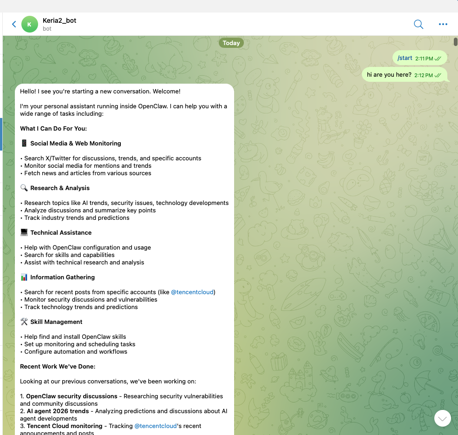Click the laptop emoji beside Technical Assistance

[x=24, y=232]
